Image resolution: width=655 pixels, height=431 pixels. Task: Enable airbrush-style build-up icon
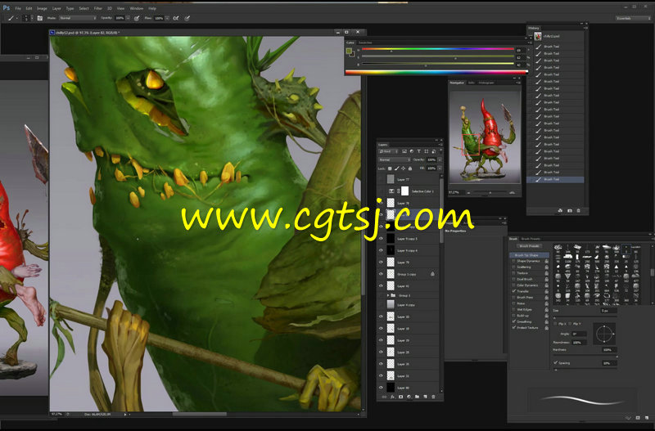pos(176,18)
